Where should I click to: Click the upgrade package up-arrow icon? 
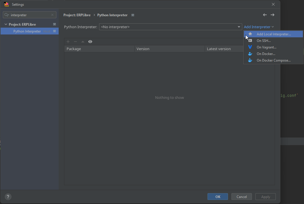(83, 42)
